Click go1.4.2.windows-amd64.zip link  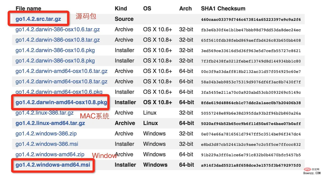point(50,155)
